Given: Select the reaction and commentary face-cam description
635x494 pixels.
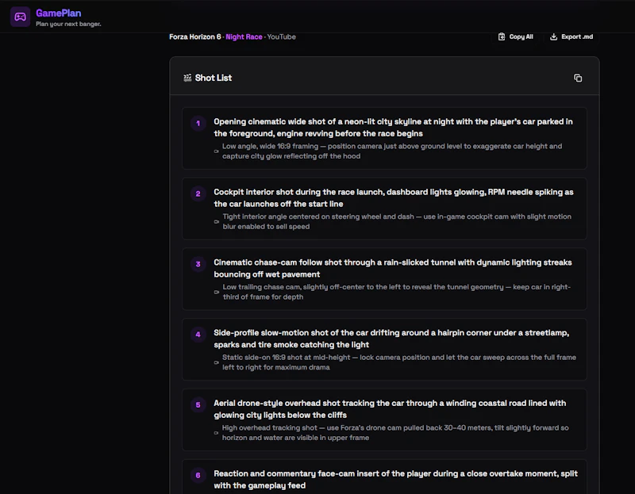Looking at the screenshot, I should pos(395,480).
